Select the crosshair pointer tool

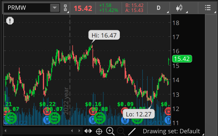99,131
